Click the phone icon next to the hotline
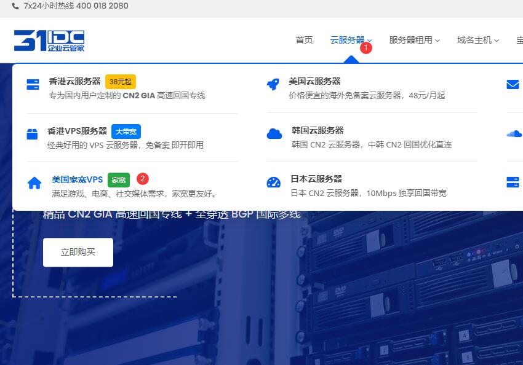The width and height of the screenshot is (523, 365). (15, 6)
